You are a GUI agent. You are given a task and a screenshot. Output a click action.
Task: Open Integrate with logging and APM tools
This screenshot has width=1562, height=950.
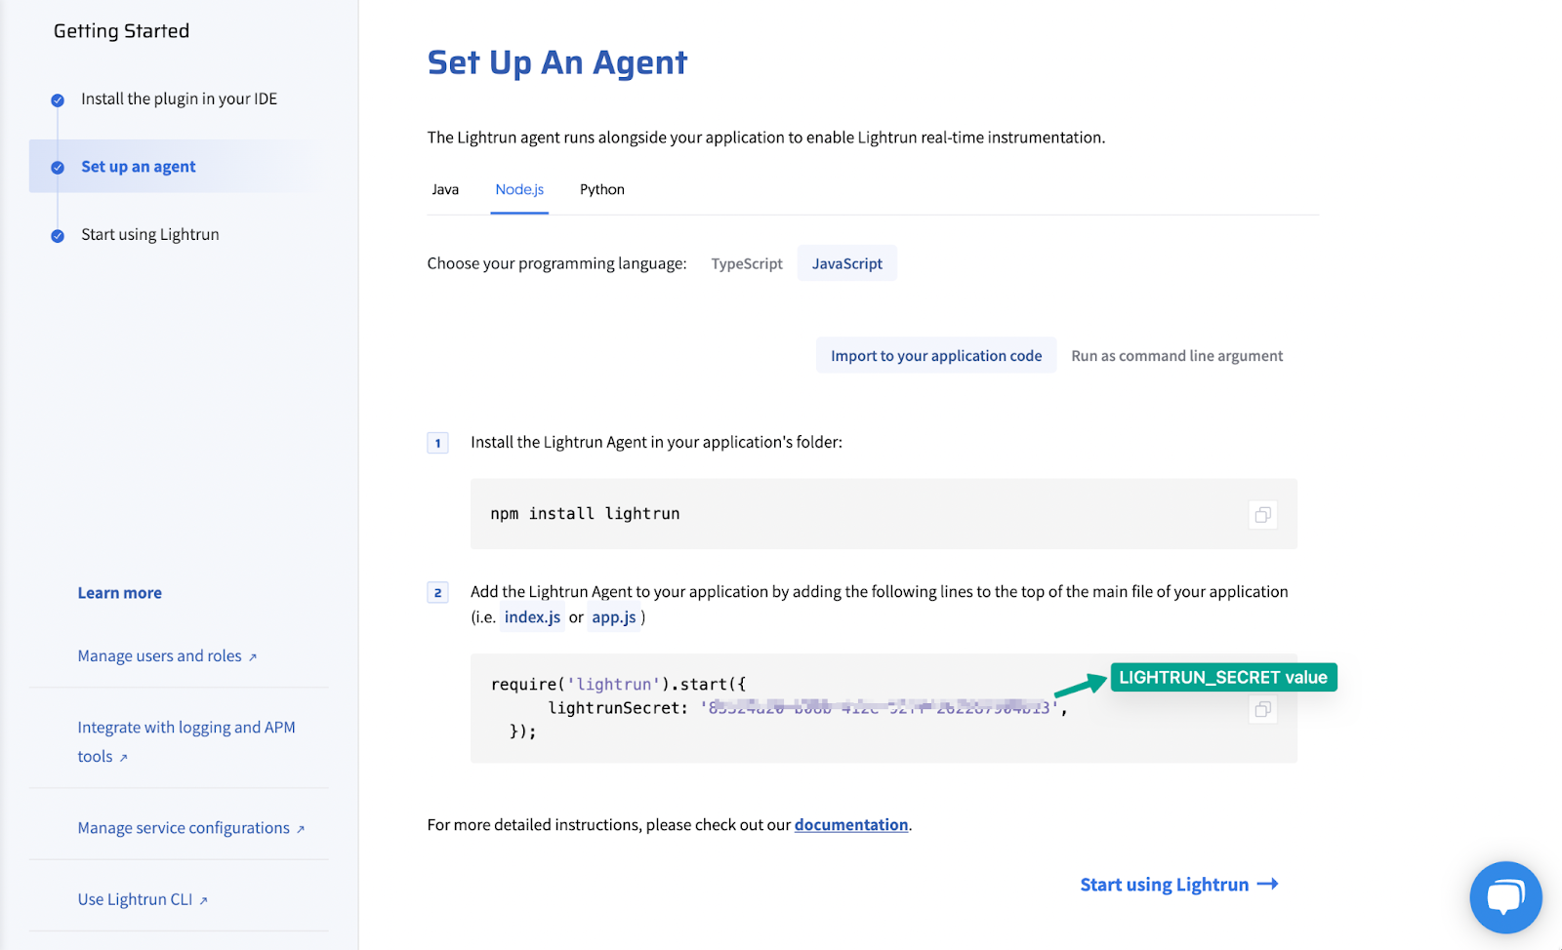tap(185, 728)
